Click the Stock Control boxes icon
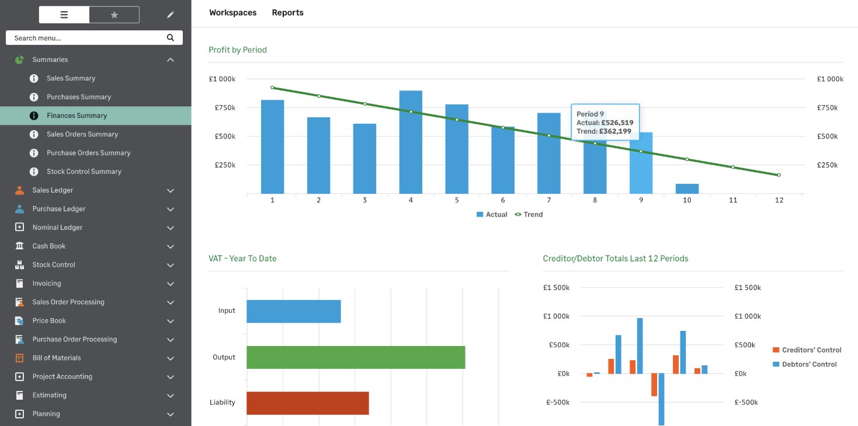The image size is (858, 426). pyautogui.click(x=20, y=265)
